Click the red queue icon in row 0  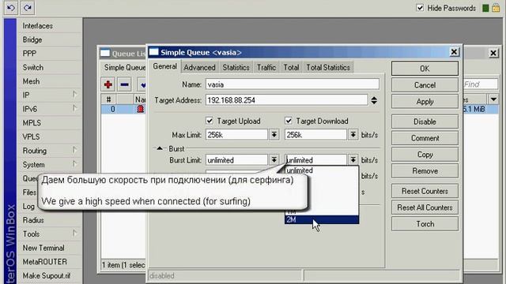click(x=141, y=109)
